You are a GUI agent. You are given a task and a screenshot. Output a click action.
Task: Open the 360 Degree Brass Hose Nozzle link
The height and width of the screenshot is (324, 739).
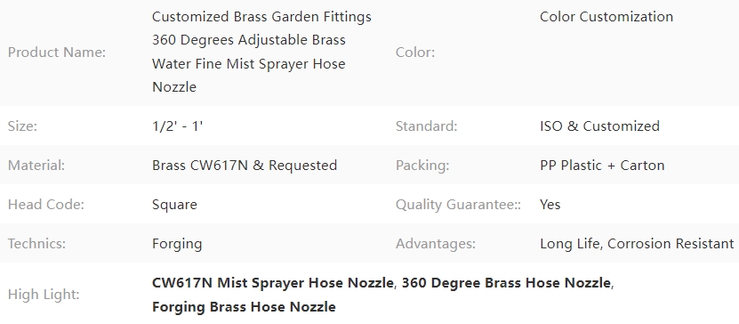coord(506,283)
